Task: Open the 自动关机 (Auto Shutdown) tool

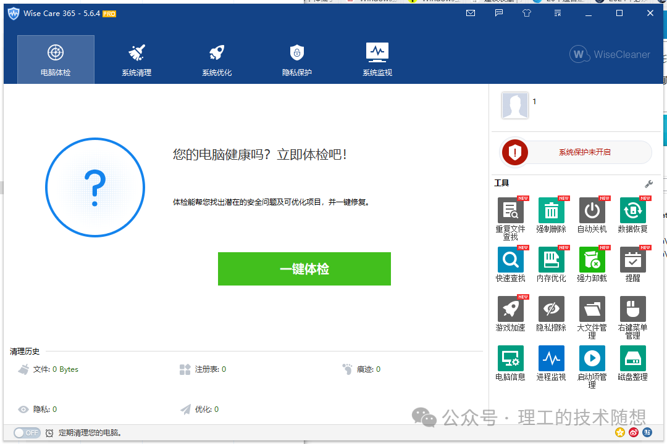Action: click(x=592, y=210)
